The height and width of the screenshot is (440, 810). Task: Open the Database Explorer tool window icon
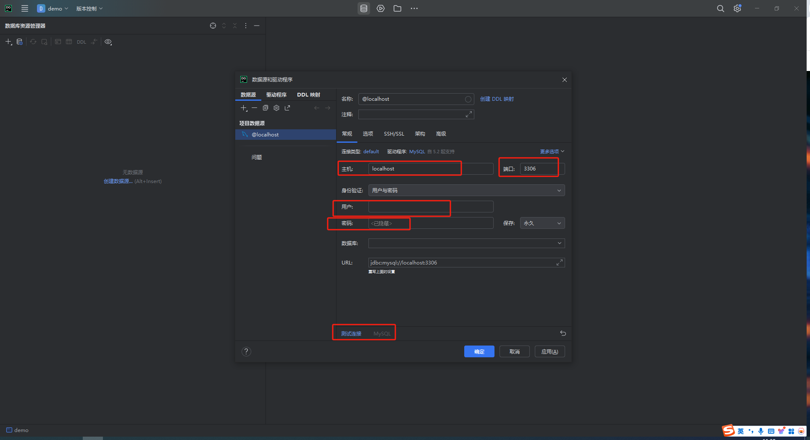tap(364, 8)
